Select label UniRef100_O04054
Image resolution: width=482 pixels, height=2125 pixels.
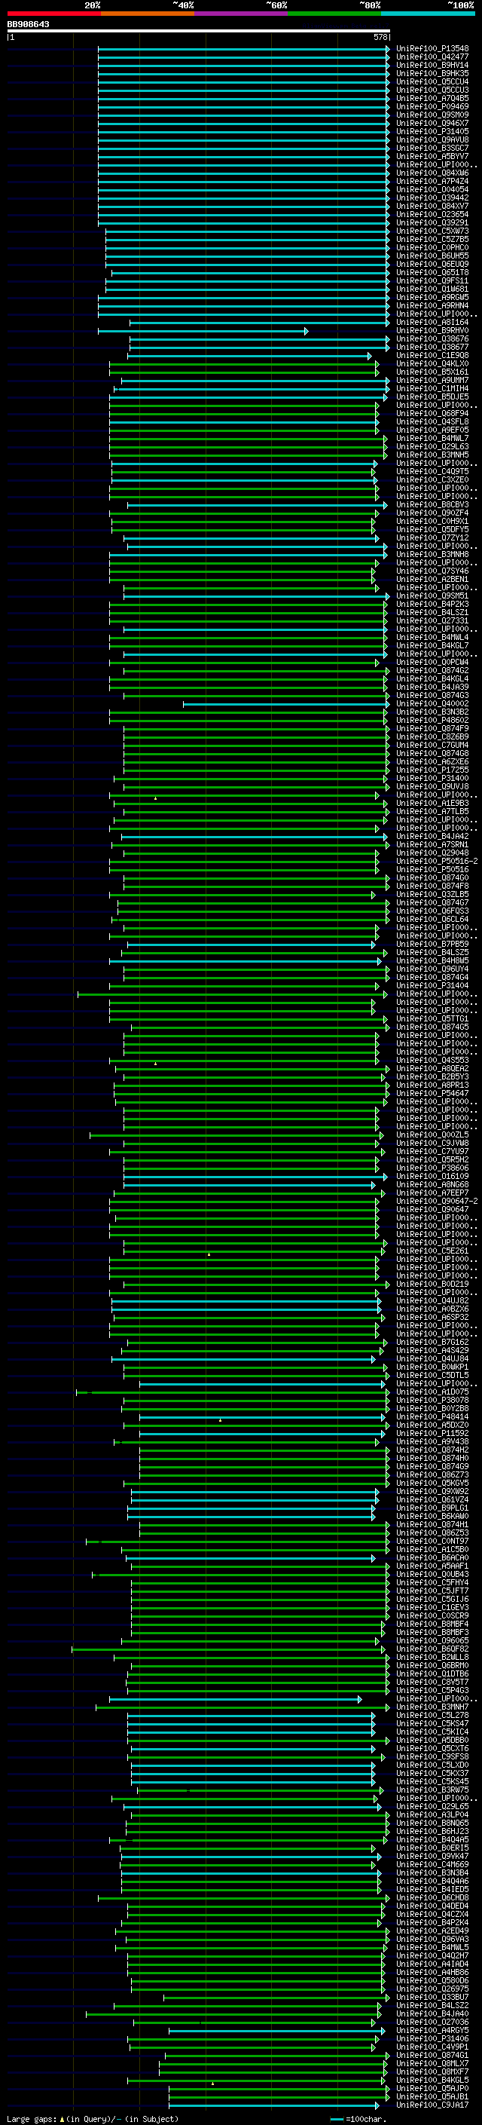(x=432, y=190)
